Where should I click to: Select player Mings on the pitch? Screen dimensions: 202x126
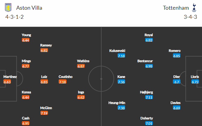26,61
